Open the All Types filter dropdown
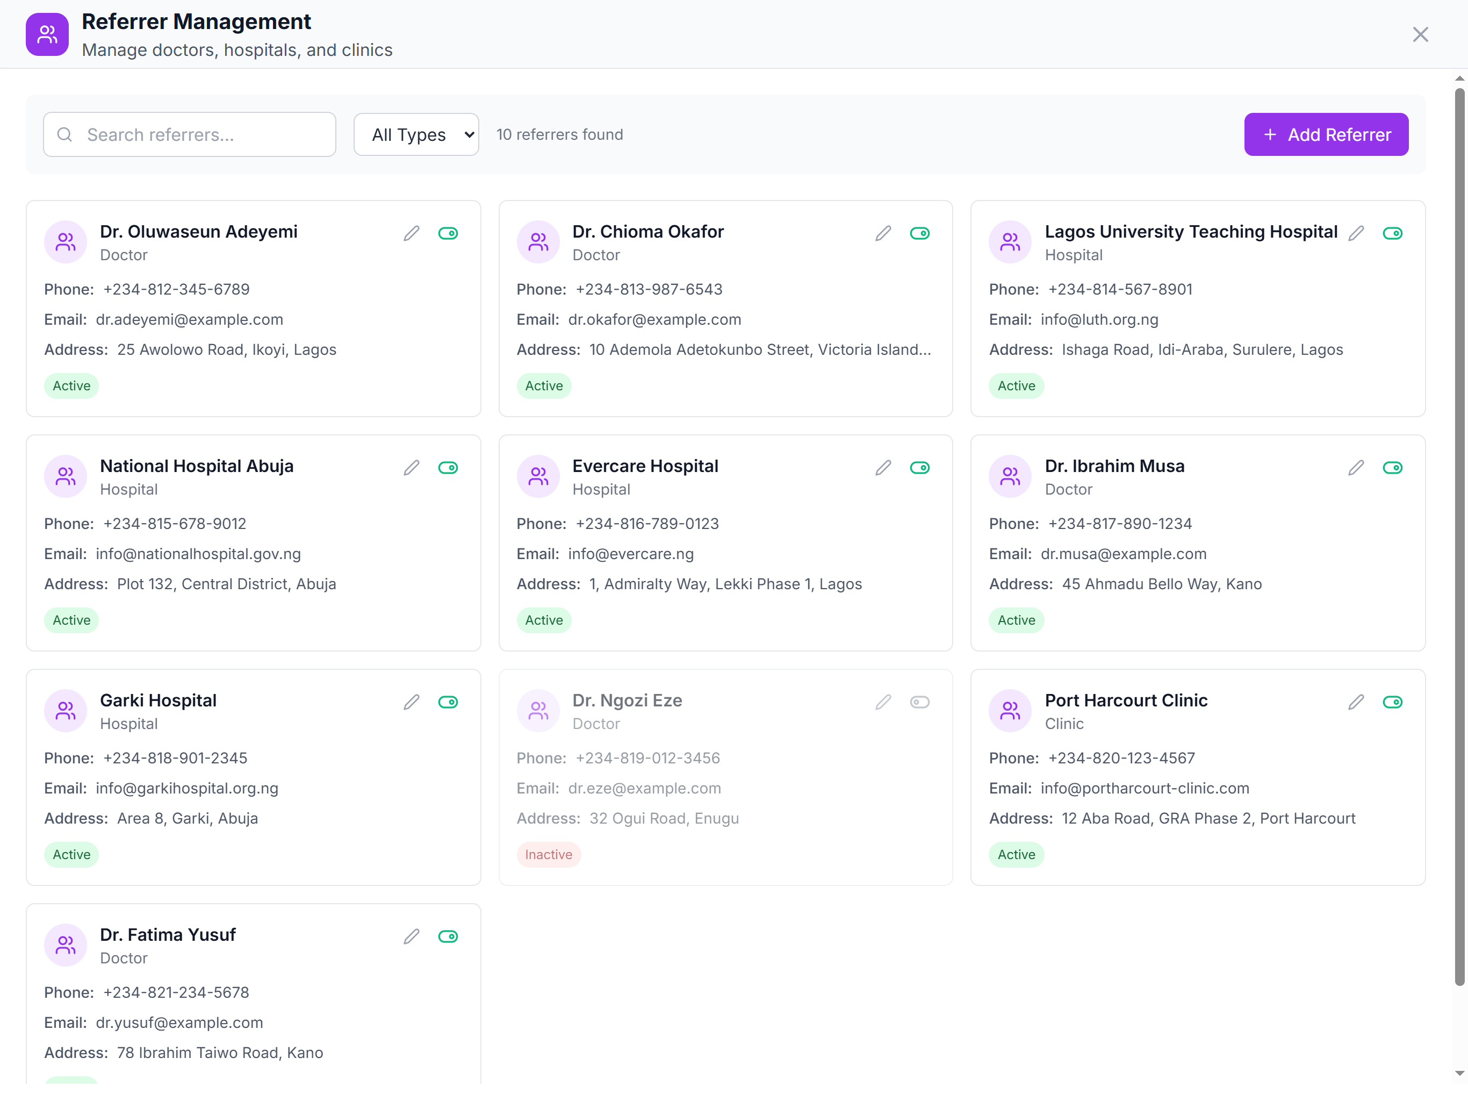The image size is (1468, 1101). [x=416, y=135]
